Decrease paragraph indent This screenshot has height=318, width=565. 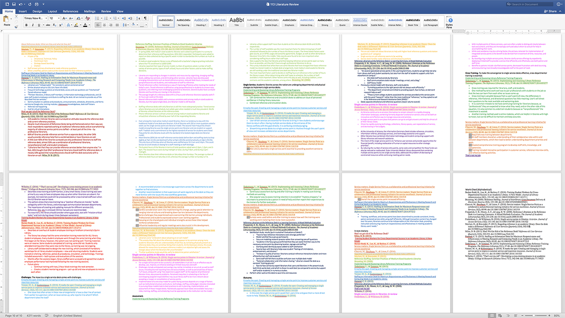(124, 18)
